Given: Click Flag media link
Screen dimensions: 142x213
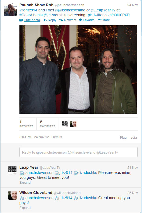Looking at the screenshot, I should click(x=128, y=138).
